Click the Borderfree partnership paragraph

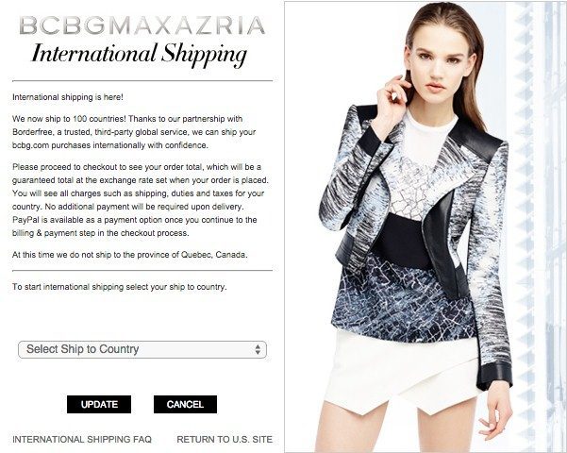(134, 132)
